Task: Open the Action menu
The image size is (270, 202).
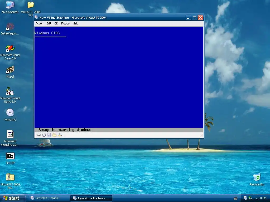Action: (40, 23)
